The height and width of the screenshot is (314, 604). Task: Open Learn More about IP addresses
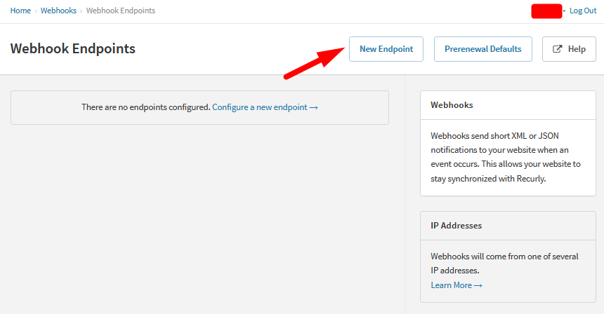(x=456, y=285)
